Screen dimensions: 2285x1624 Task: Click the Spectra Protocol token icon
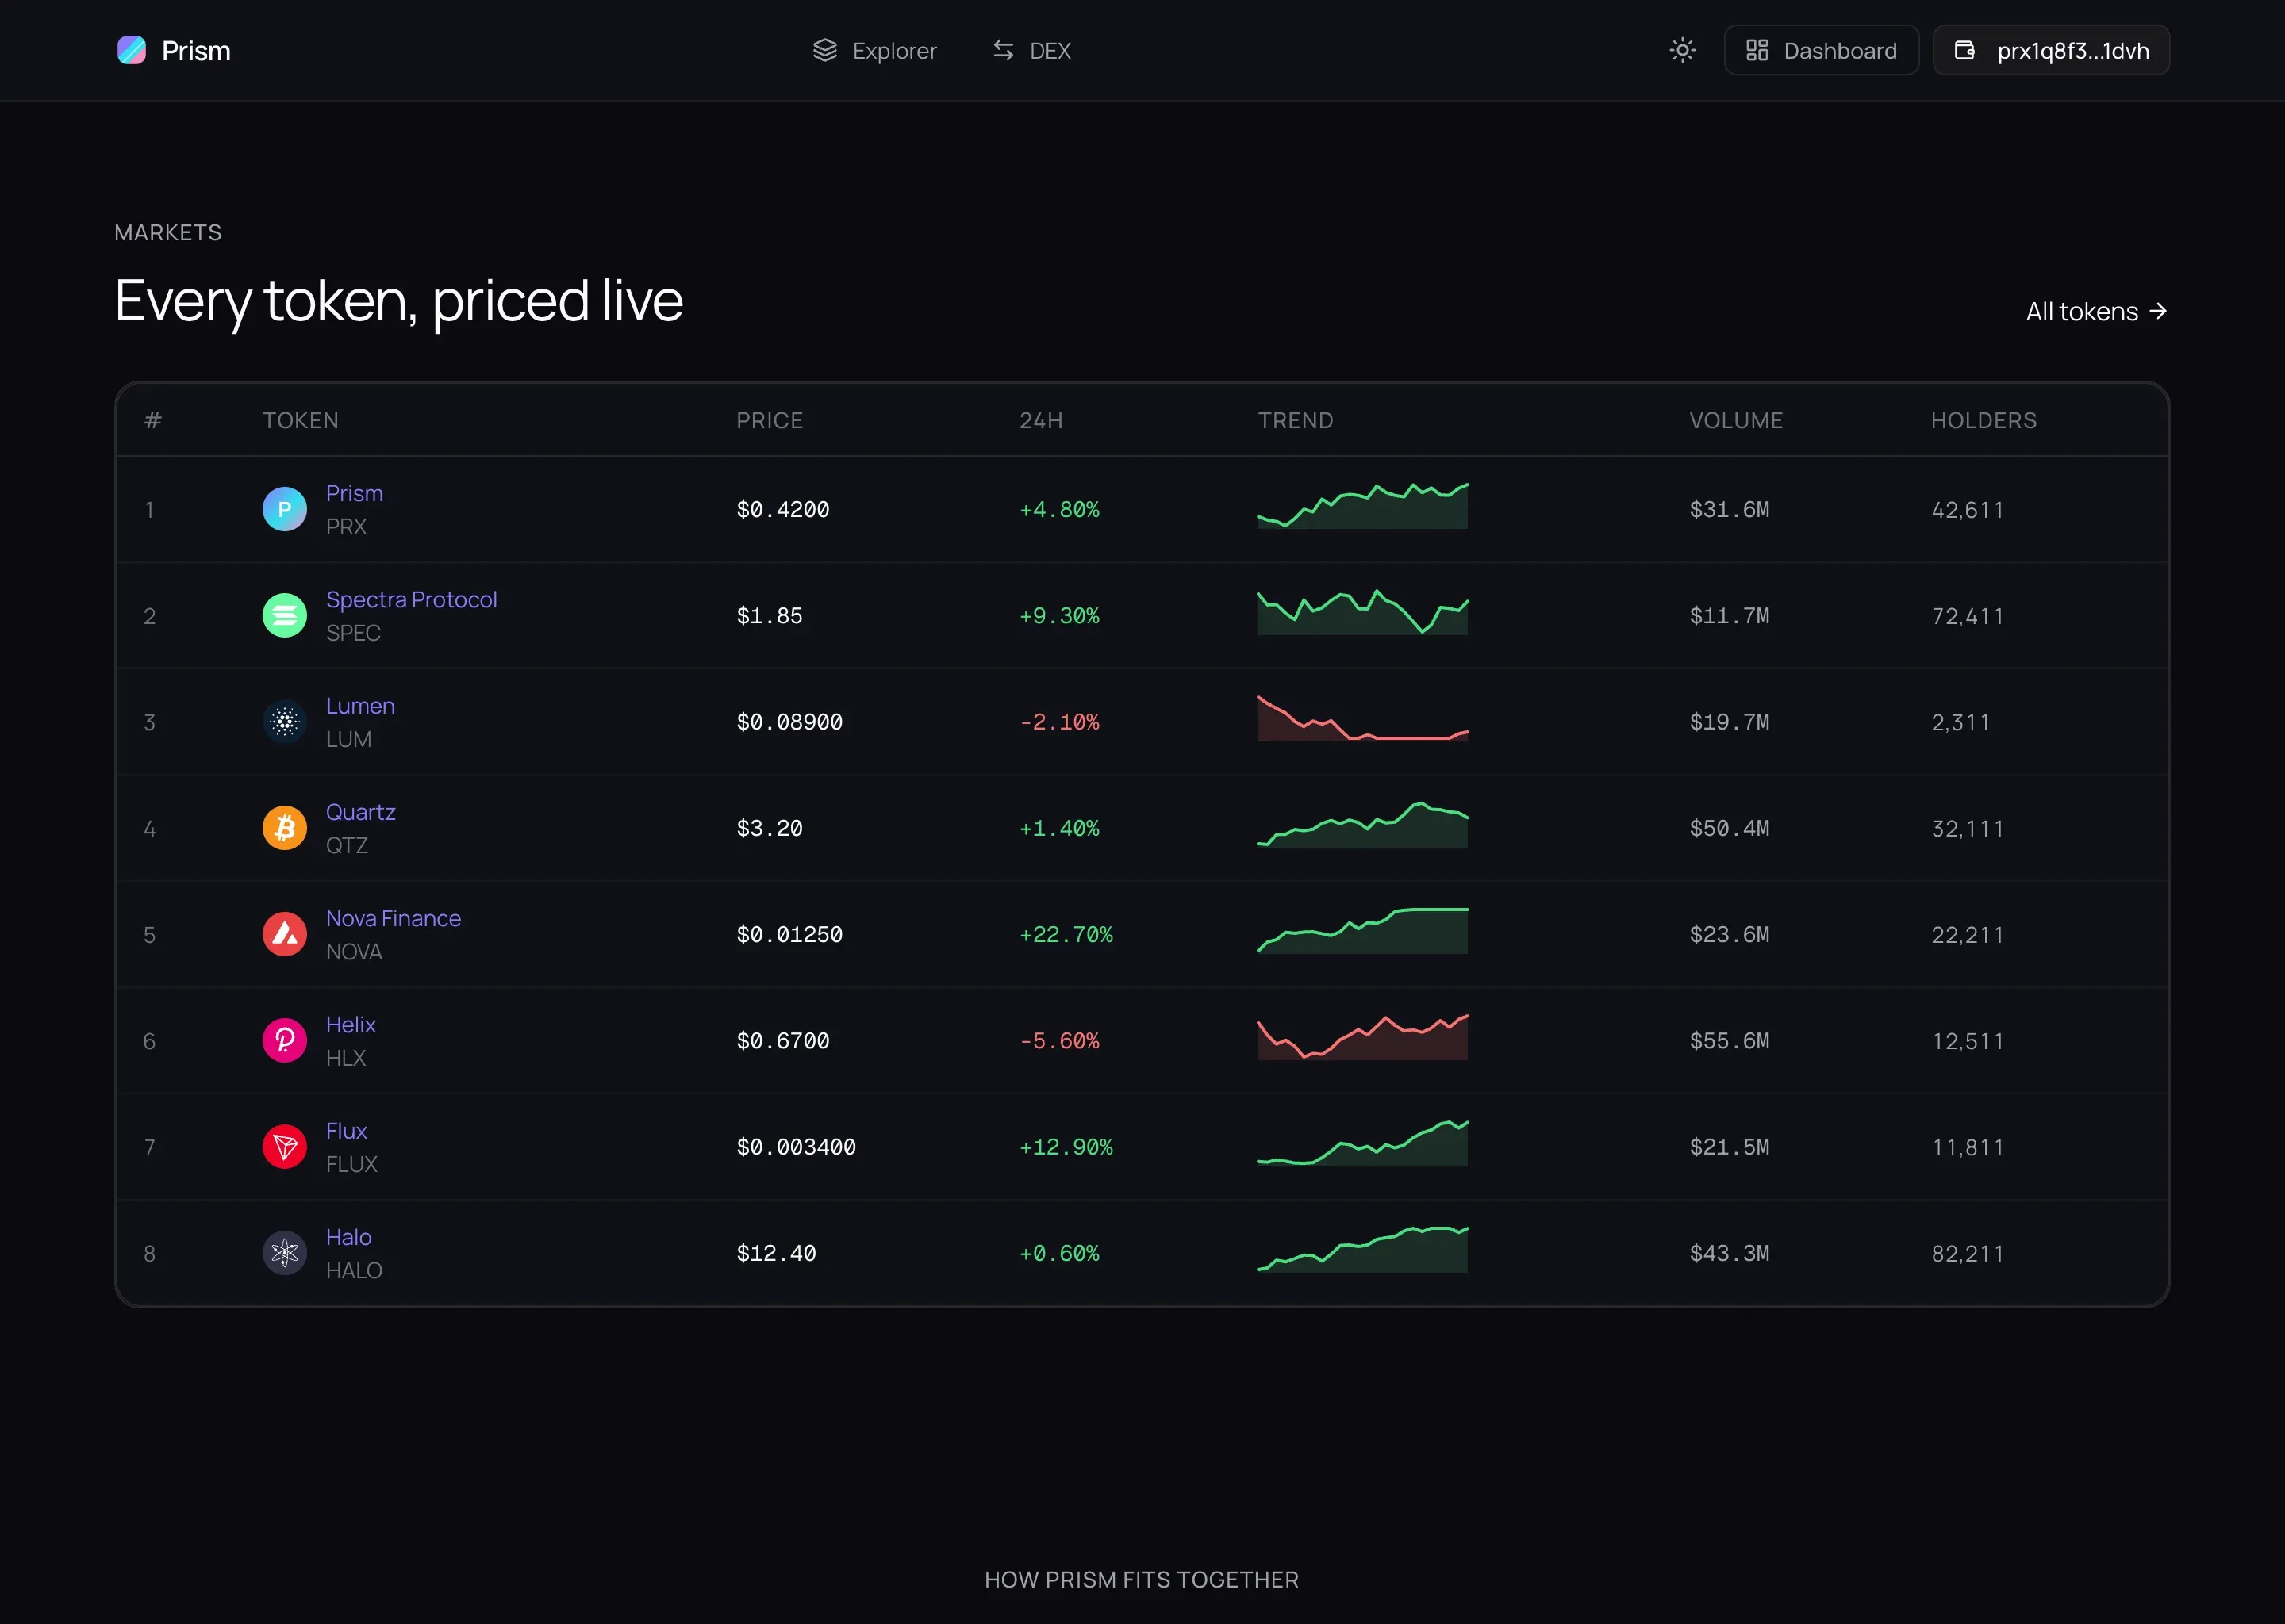tap(284, 615)
